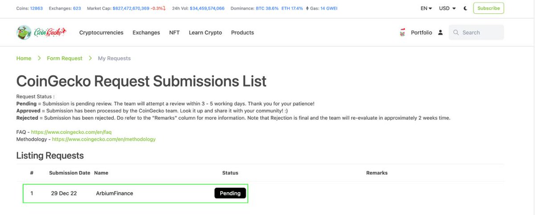Click the Subscribe button
This screenshot has height=215, width=535.
489,8
